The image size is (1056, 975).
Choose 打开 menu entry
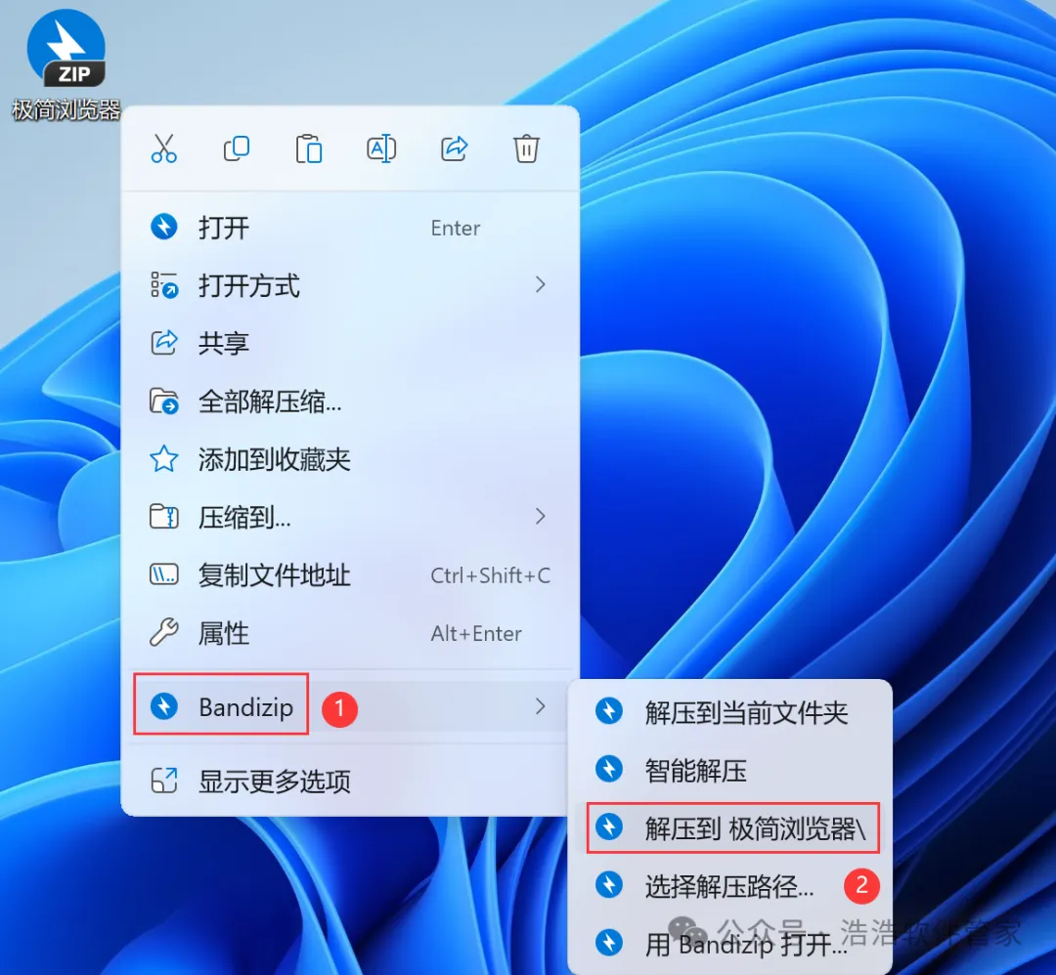(x=350, y=228)
